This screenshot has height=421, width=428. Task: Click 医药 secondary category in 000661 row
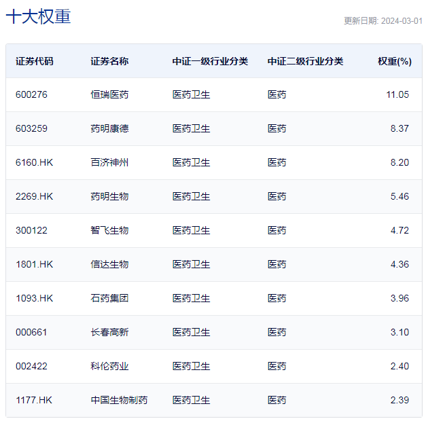pyautogui.click(x=277, y=332)
